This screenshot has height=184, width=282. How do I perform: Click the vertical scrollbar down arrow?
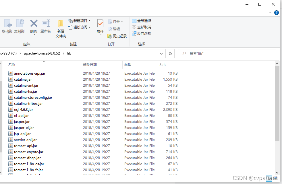[x=277, y=173]
